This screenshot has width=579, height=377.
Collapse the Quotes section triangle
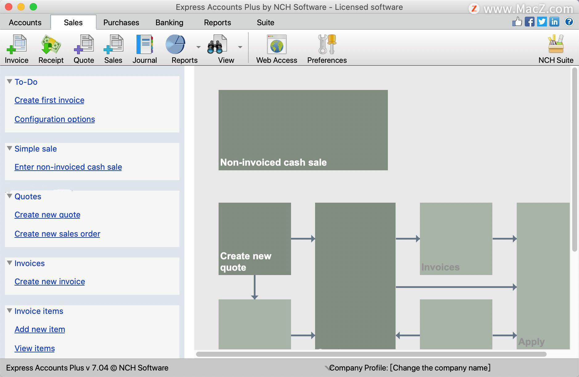pos(10,196)
